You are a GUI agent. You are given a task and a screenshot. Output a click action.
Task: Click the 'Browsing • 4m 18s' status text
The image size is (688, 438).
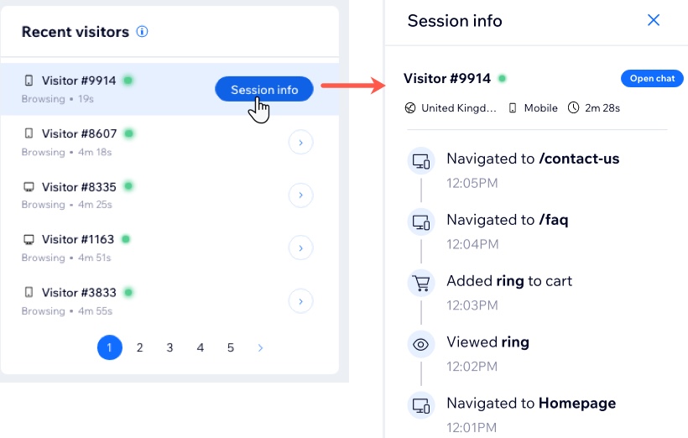pos(66,152)
